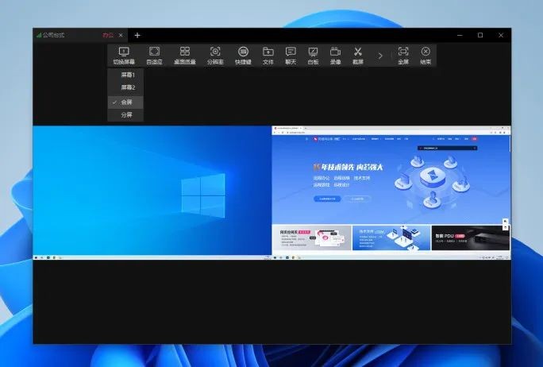End the remote session with 结束
This screenshot has width=543, height=367.
tap(426, 56)
